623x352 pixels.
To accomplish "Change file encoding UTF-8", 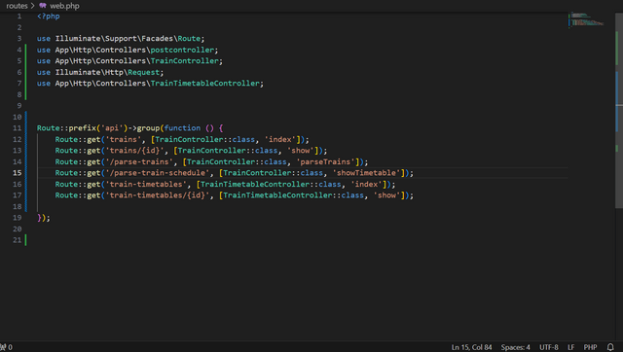I will coord(549,347).
